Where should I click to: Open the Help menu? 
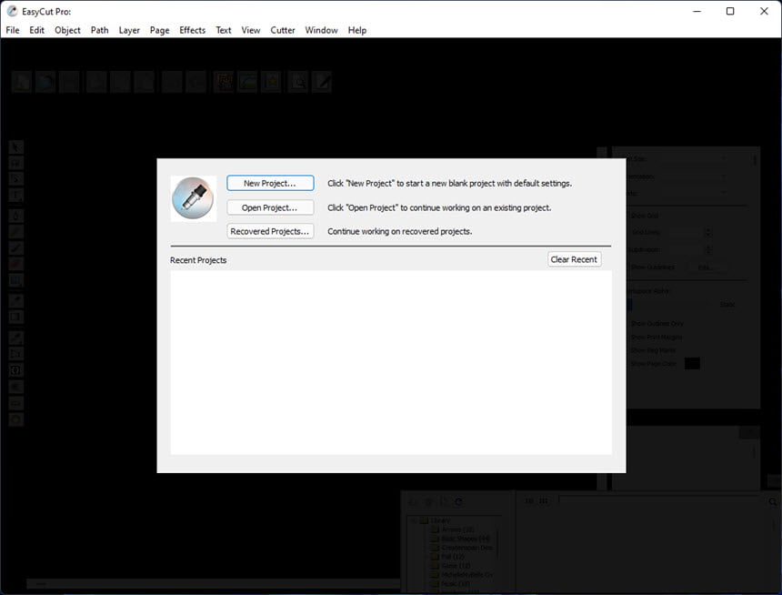click(x=357, y=30)
